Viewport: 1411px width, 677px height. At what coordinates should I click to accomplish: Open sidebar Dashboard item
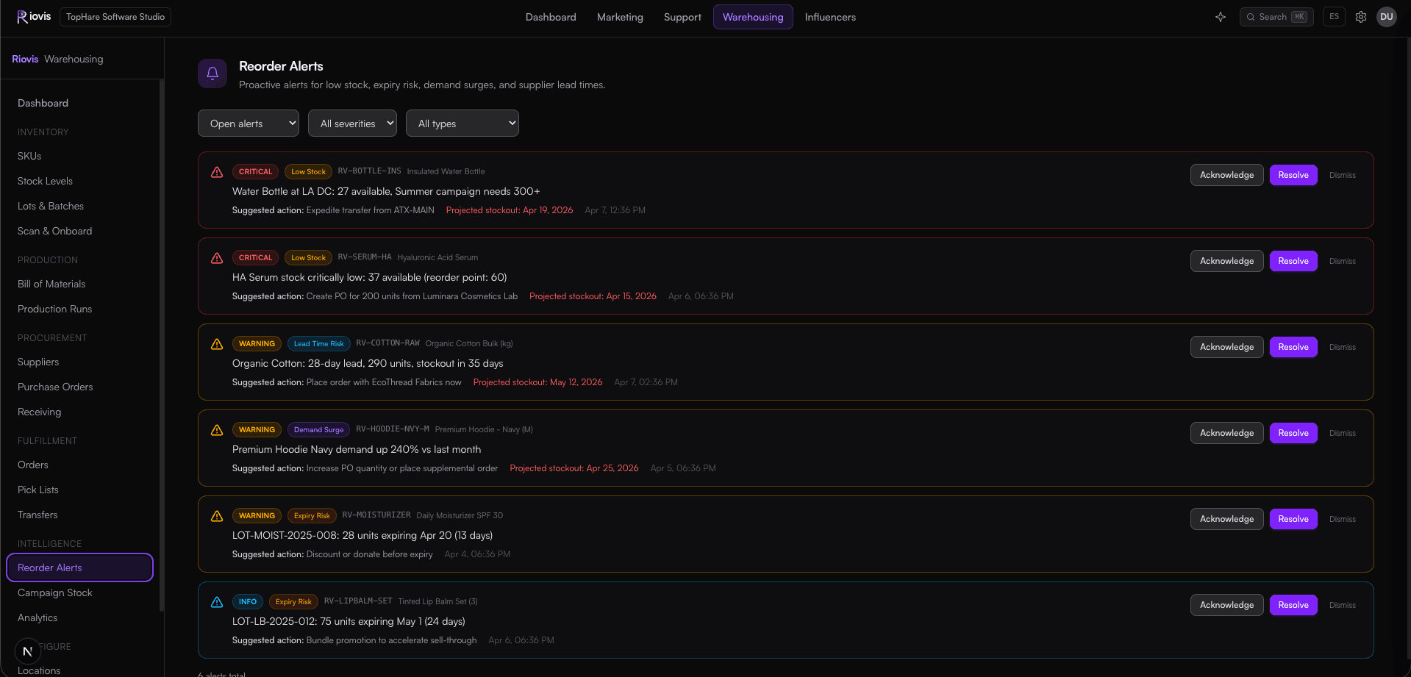pos(80,104)
